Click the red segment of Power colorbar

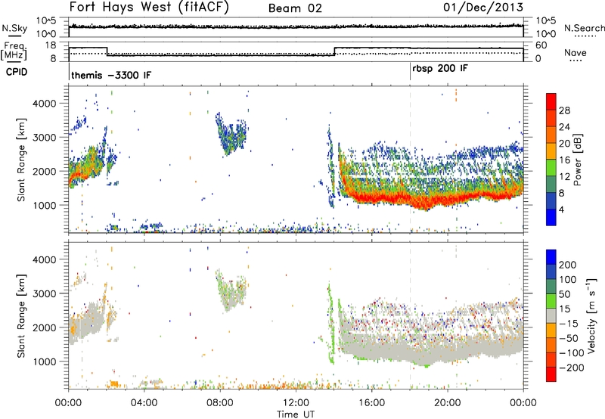[x=551, y=101]
